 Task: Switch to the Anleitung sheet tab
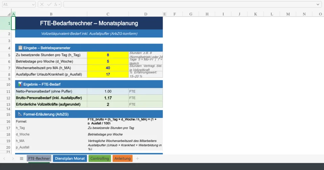[x=123, y=159]
